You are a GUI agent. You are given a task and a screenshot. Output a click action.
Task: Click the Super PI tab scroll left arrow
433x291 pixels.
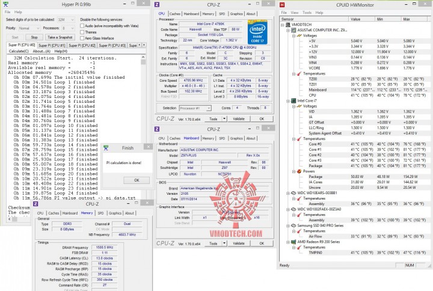(140, 45)
